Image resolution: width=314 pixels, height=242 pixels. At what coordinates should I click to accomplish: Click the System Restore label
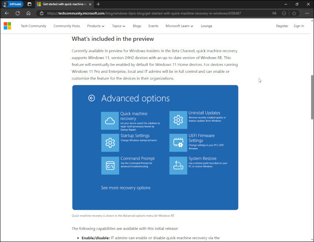point(203,159)
